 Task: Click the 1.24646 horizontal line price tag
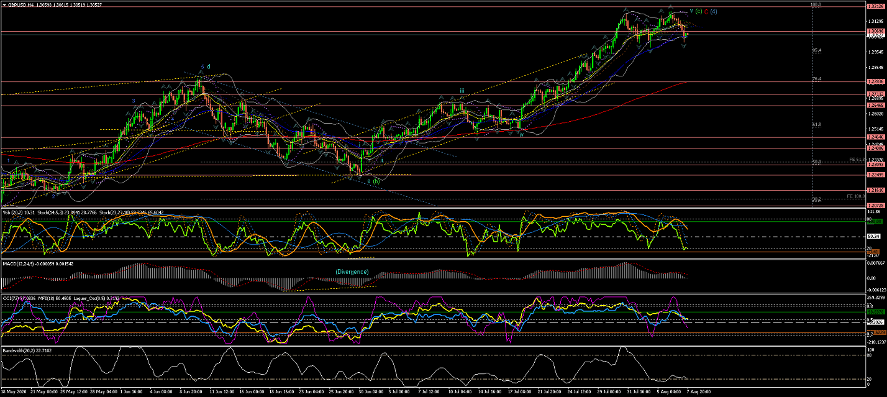(x=875, y=137)
